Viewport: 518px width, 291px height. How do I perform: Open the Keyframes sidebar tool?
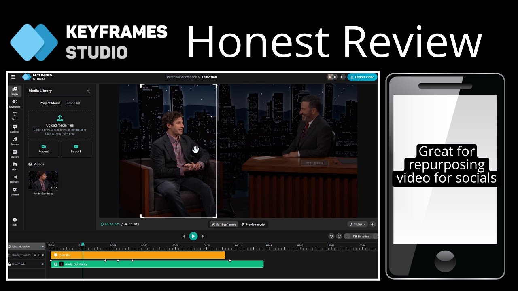tap(15, 103)
